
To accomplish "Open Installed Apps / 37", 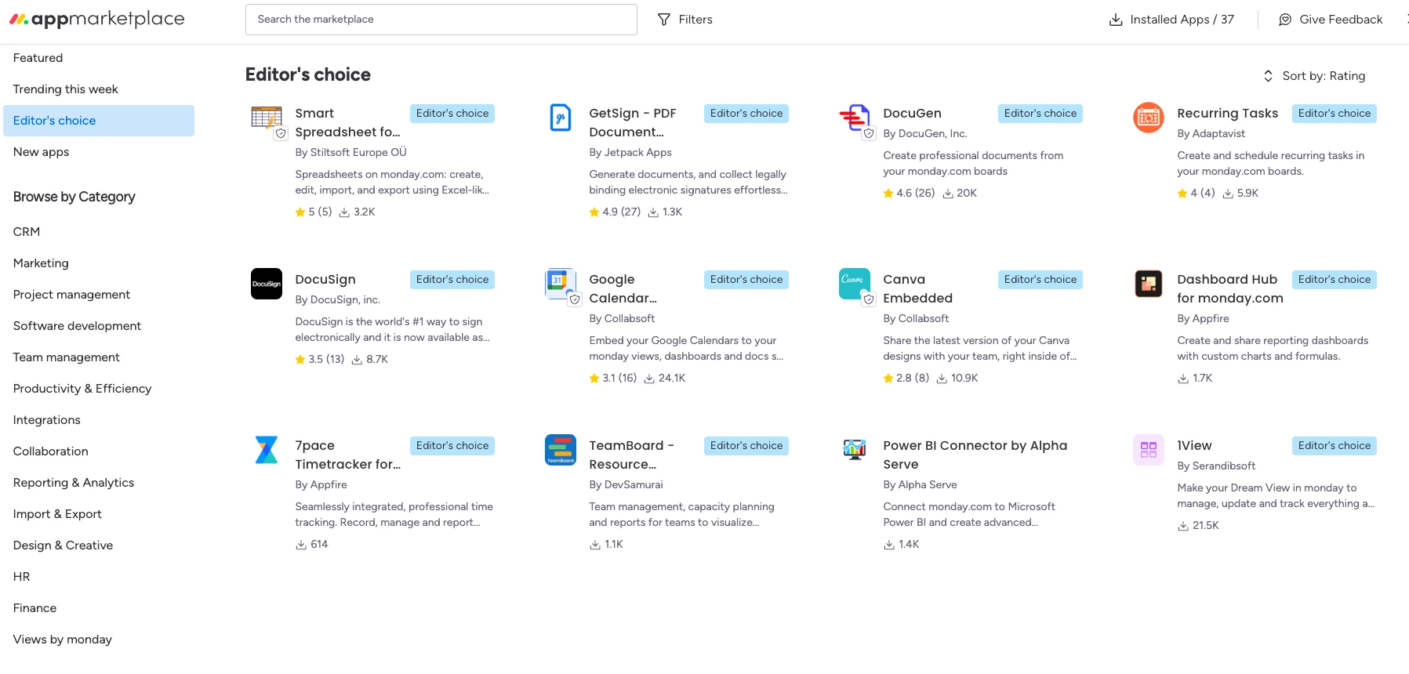I will tap(1171, 20).
